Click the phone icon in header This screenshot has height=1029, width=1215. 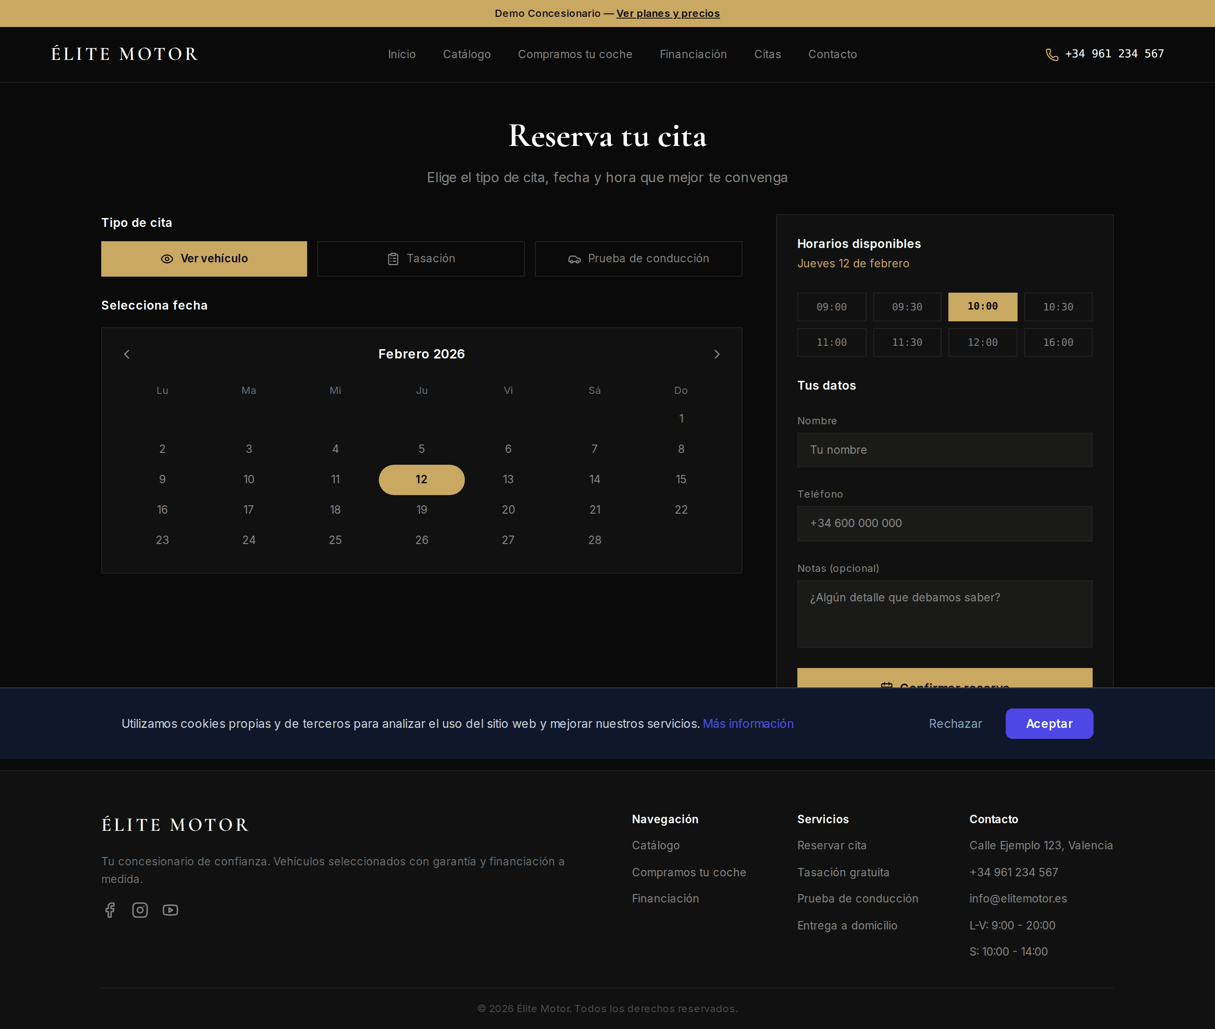pos(1052,54)
